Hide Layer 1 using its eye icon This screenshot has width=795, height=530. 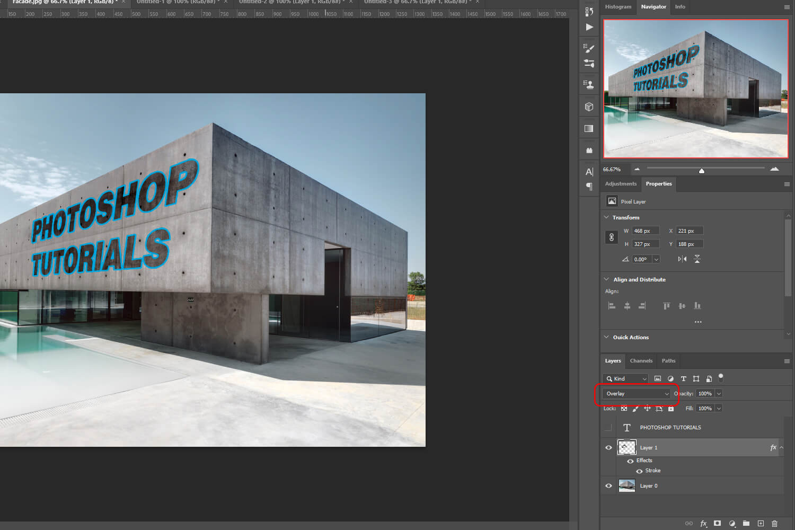tap(608, 447)
